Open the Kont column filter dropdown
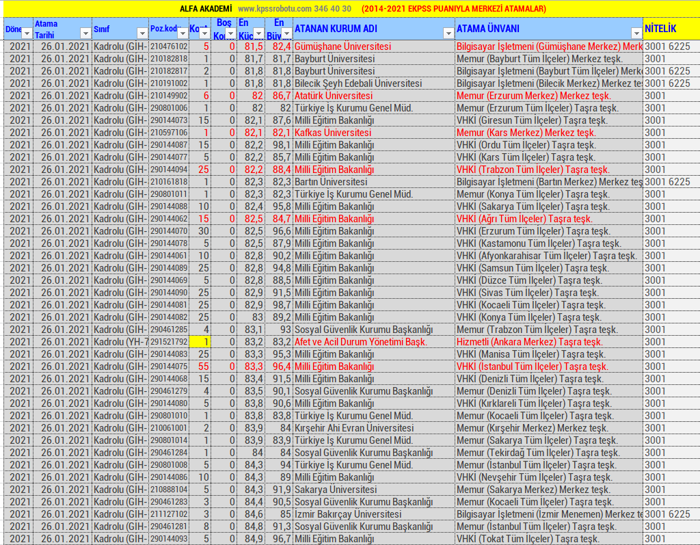 (204, 34)
